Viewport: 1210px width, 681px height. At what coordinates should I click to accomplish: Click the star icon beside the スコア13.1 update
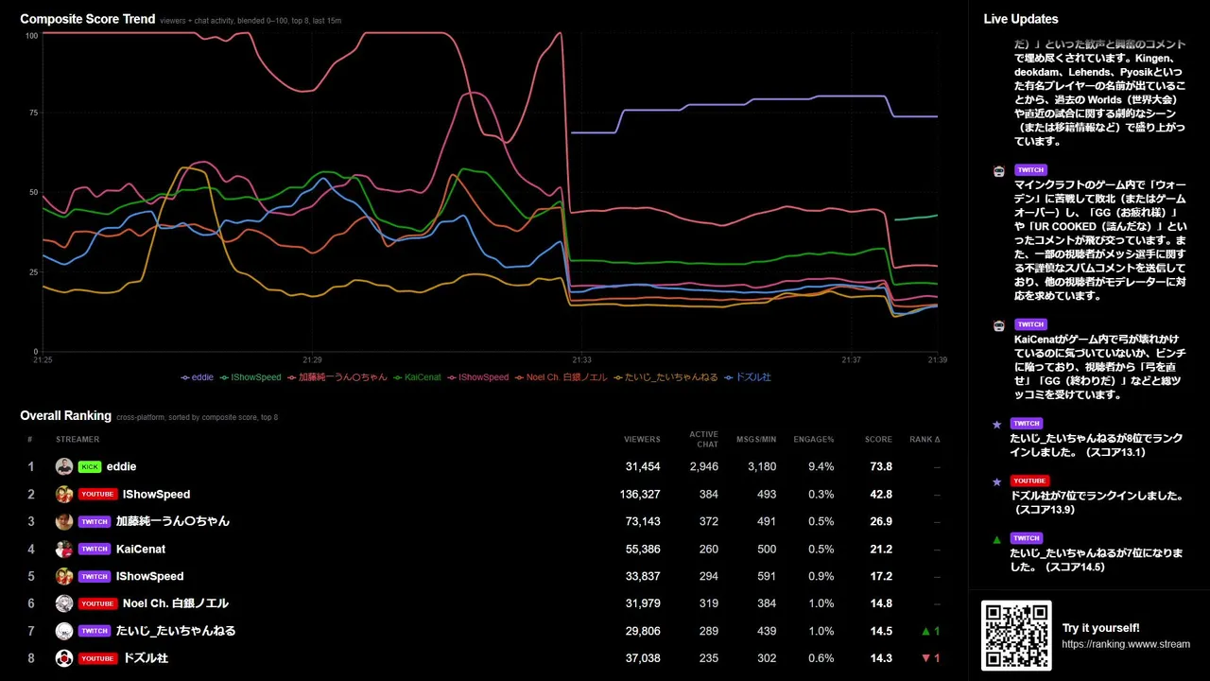(x=997, y=425)
